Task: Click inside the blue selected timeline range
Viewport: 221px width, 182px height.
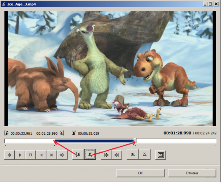Action: click(x=94, y=141)
